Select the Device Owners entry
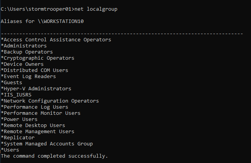The height and width of the screenshot is (163, 251). coord(22,64)
